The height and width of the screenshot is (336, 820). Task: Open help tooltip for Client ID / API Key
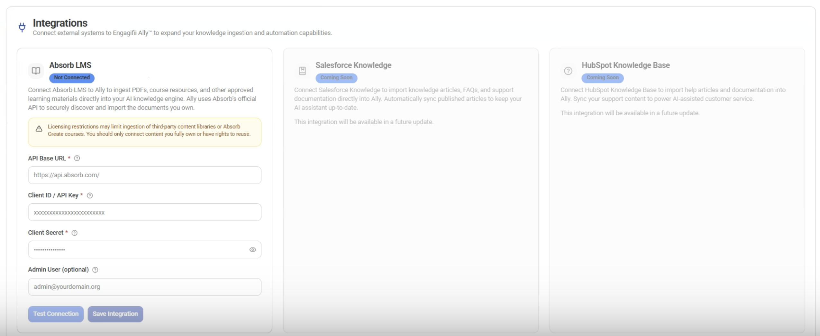coord(90,195)
